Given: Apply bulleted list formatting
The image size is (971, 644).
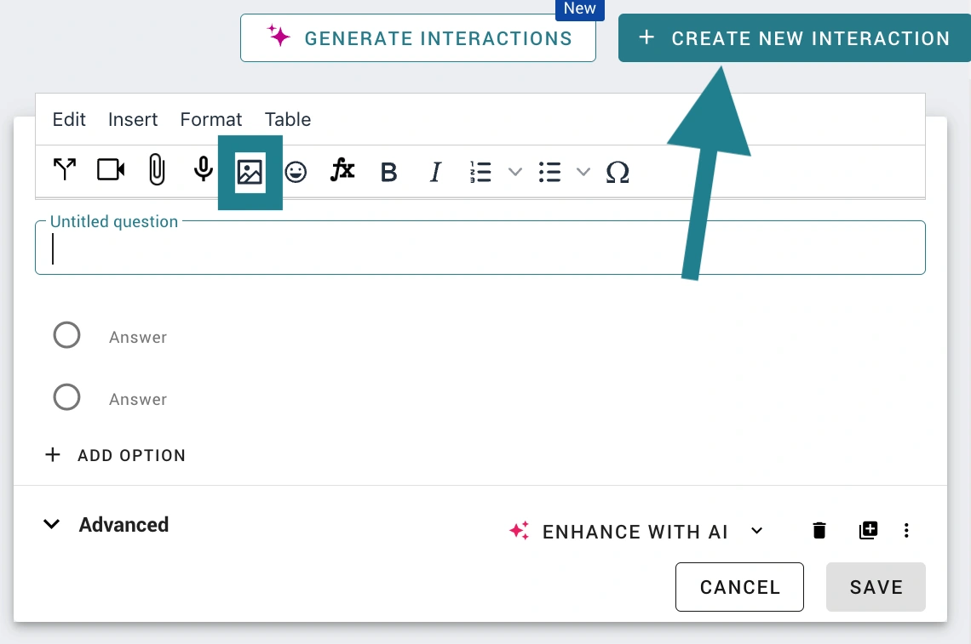Looking at the screenshot, I should [x=549, y=172].
